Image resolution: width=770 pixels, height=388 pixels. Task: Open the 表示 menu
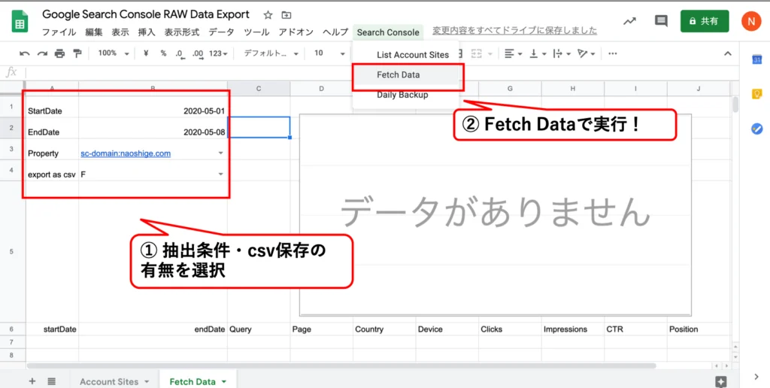click(x=120, y=32)
